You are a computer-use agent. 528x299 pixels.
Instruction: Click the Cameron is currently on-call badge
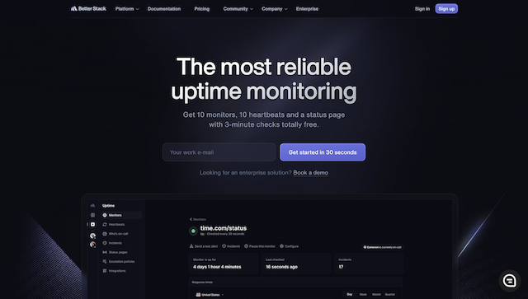pyautogui.click(x=383, y=247)
